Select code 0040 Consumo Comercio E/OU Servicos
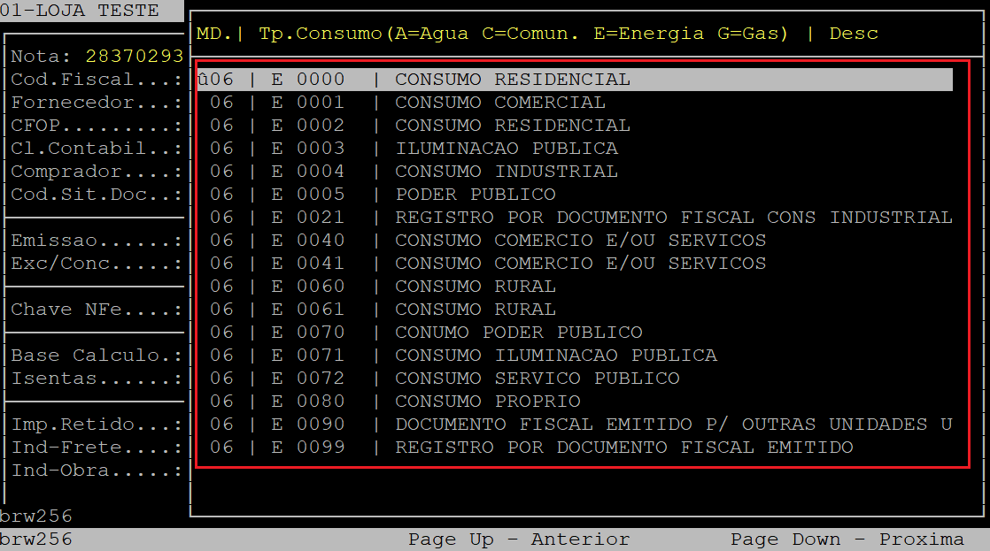990x551 pixels. 580,241
